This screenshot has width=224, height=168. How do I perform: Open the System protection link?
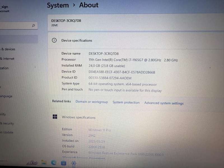[x=126, y=102]
